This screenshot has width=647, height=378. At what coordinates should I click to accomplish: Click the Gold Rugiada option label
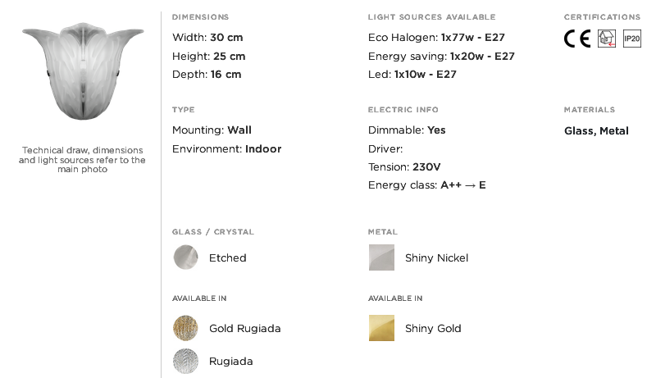[x=245, y=329]
